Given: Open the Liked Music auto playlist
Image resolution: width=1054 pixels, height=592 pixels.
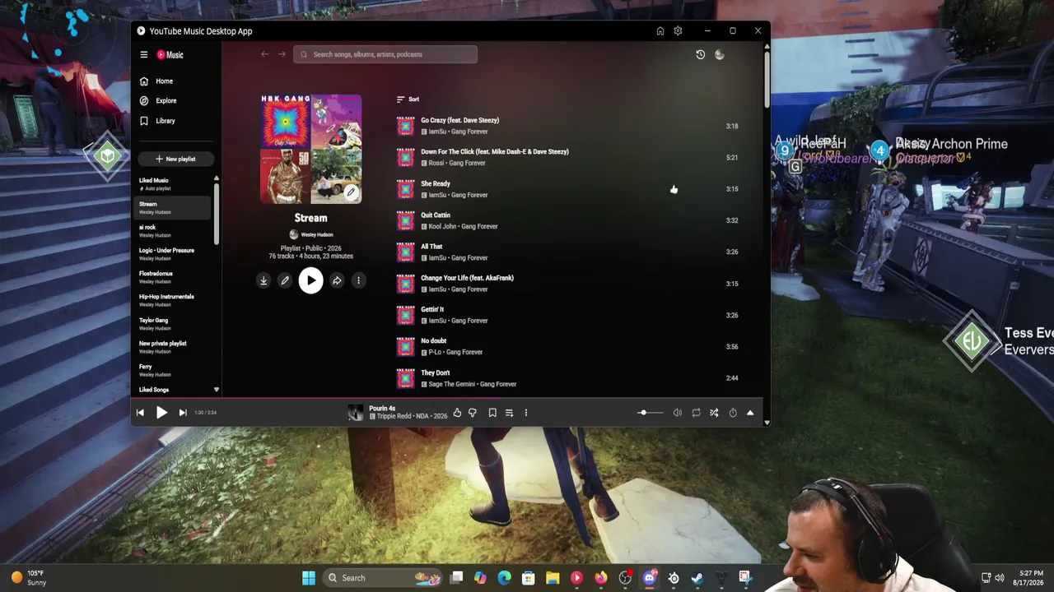Looking at the screenshot, I should click(x=174, y=184).
